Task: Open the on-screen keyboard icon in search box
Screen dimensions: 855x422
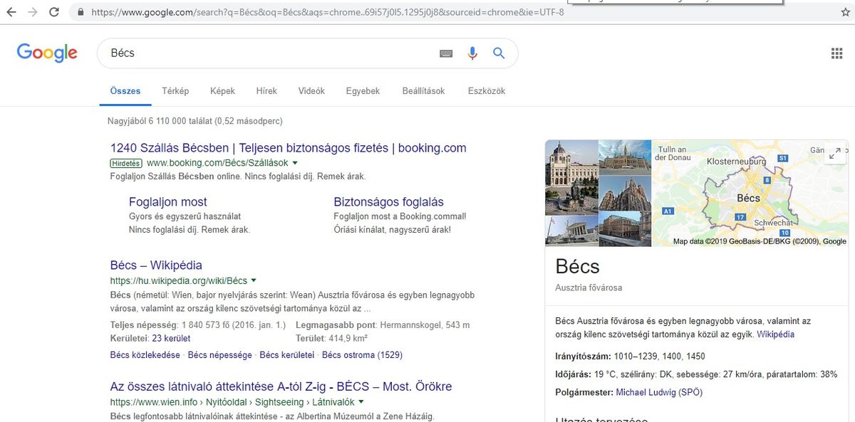Action: pyautogui.click(x=447, y=53)
